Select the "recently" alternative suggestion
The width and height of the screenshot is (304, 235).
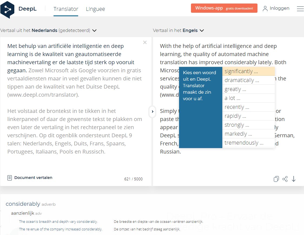click(237, 107)
